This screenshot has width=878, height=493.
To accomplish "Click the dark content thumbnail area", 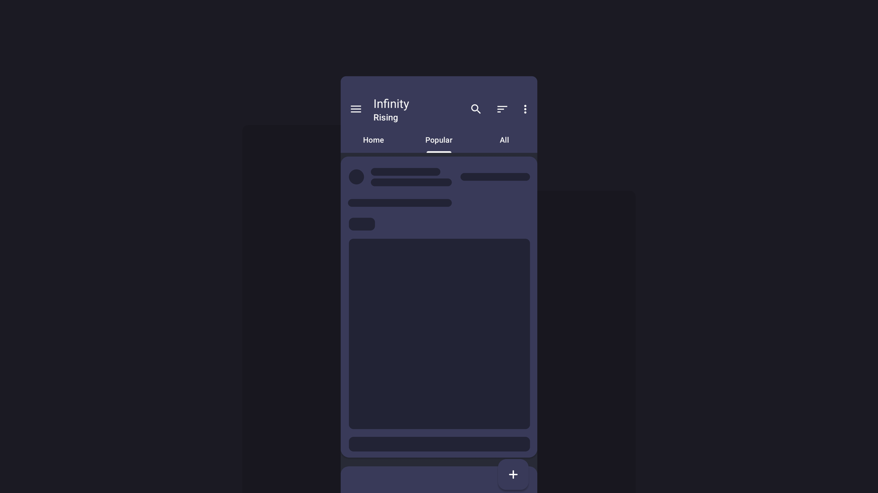I will (439, 334).
